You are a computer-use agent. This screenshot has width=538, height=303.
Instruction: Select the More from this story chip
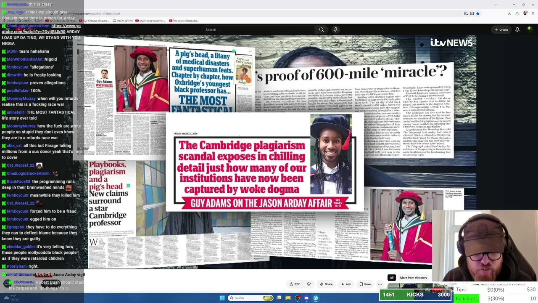tap(414, 278)
